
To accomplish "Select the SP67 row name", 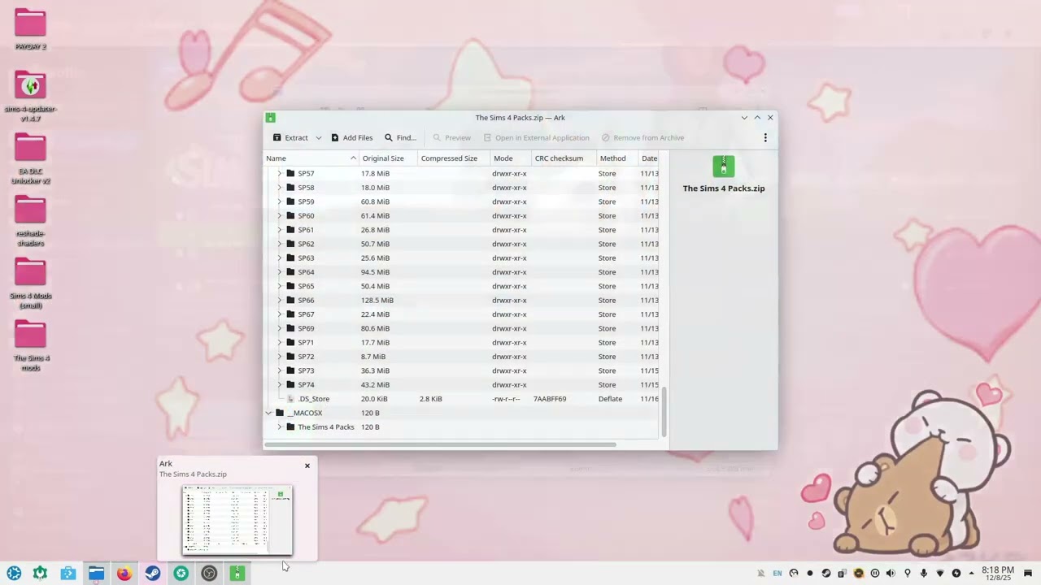I will (x=306, y=314).
